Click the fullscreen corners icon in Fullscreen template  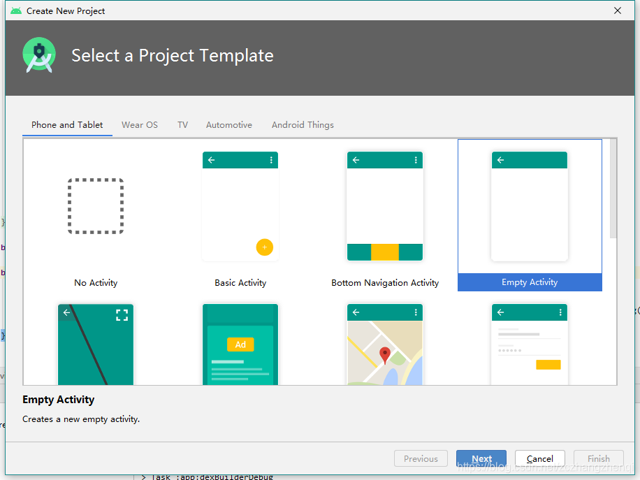[x=122, y=314]
